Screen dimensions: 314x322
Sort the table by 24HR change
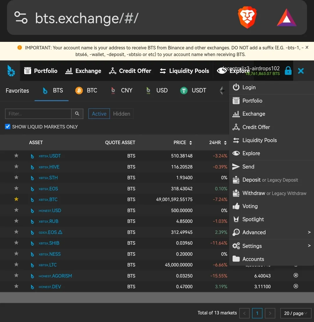(x=218, y=142)
